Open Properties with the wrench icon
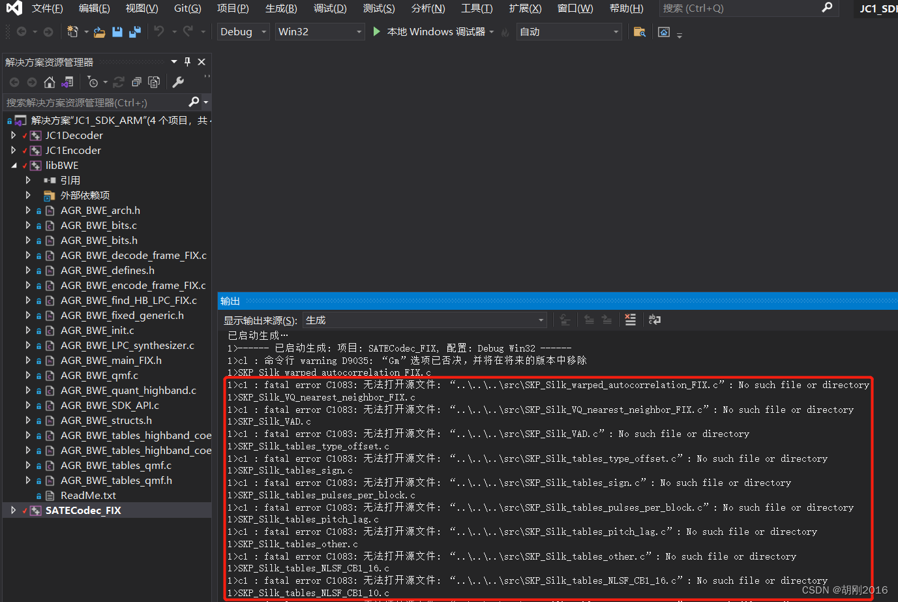Screen dimensions: 898x602 (177, 82)
